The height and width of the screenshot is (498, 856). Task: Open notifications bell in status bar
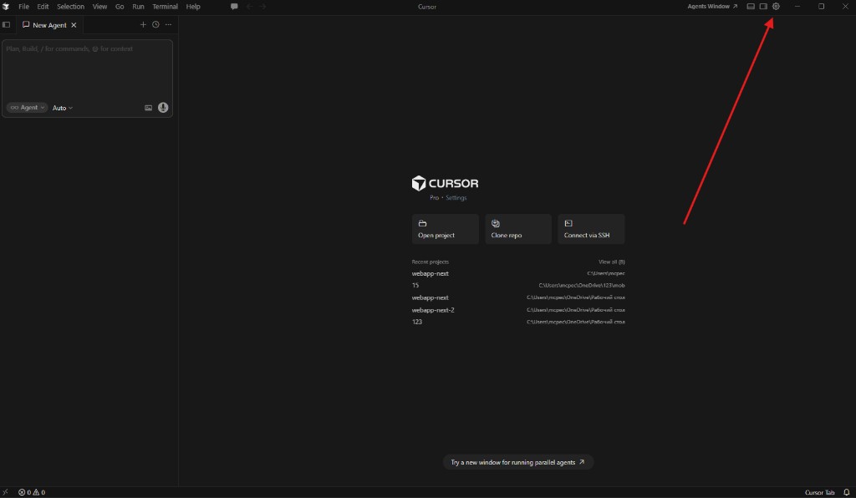[847, 492]
